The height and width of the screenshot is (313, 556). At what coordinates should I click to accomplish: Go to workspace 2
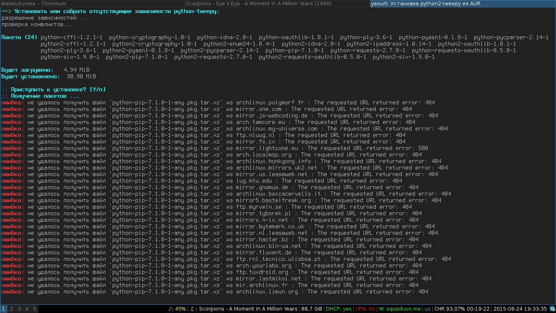tap(11, 309)
